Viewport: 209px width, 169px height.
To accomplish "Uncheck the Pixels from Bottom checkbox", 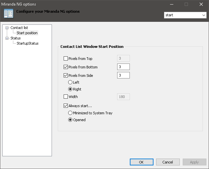I will click(66, 67).
